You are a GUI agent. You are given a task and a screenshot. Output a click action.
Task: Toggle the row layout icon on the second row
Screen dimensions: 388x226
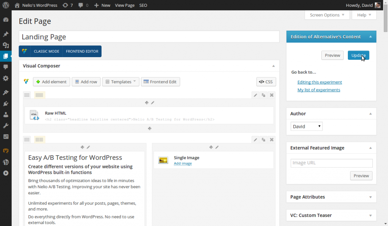39,139
